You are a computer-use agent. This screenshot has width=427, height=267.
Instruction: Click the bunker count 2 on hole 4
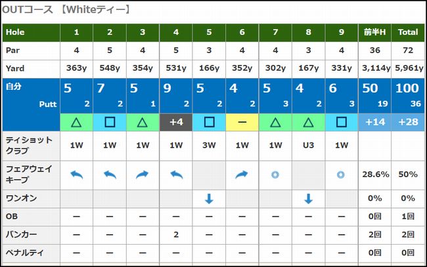176,234
